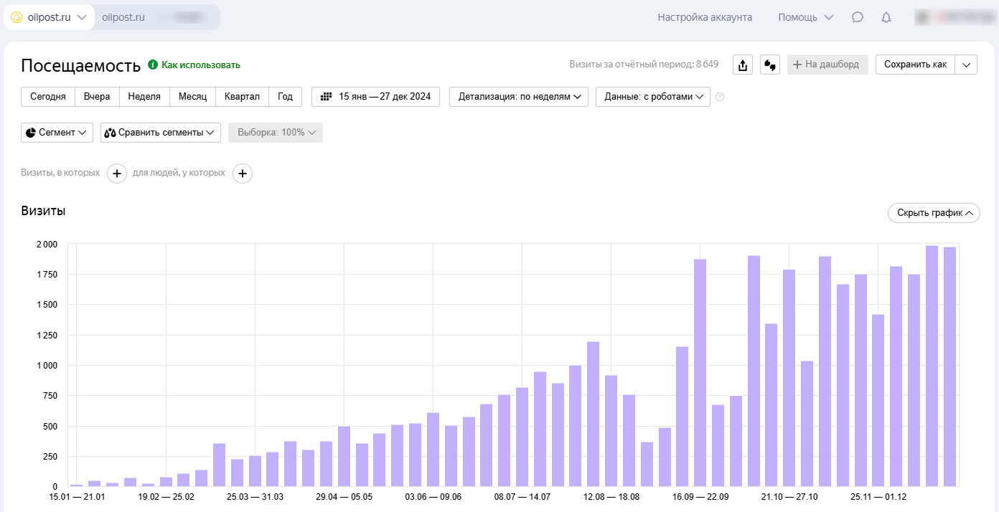Click the 'На дашборд' button

(x=827, y=65)
